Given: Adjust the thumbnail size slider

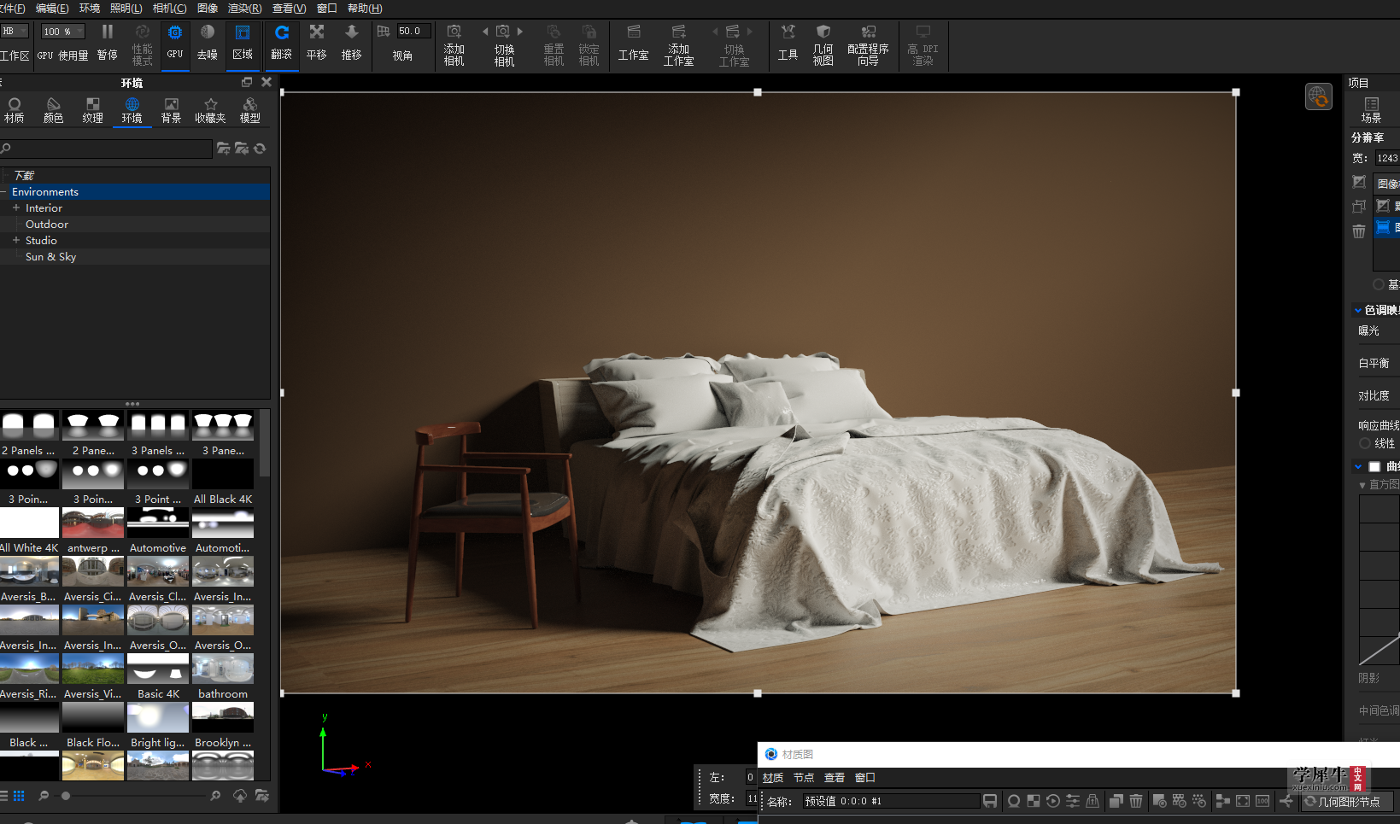Looking at the screenshot, I should (x=66, y=796).
